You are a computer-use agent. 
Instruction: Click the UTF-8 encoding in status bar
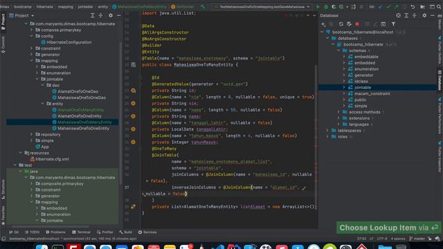(382, 239)
